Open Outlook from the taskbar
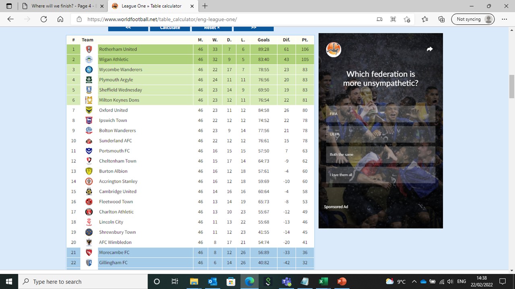Screen dimensions: 515x289 tap(212, 281)
